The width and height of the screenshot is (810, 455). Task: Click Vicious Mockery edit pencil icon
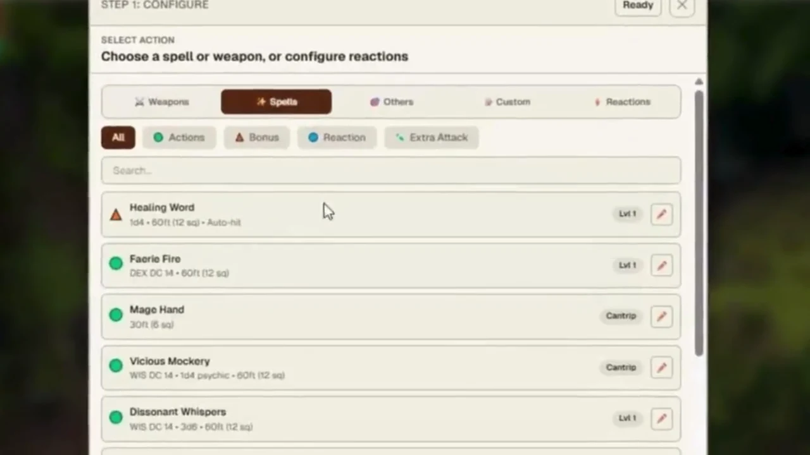tap(661, 367)
